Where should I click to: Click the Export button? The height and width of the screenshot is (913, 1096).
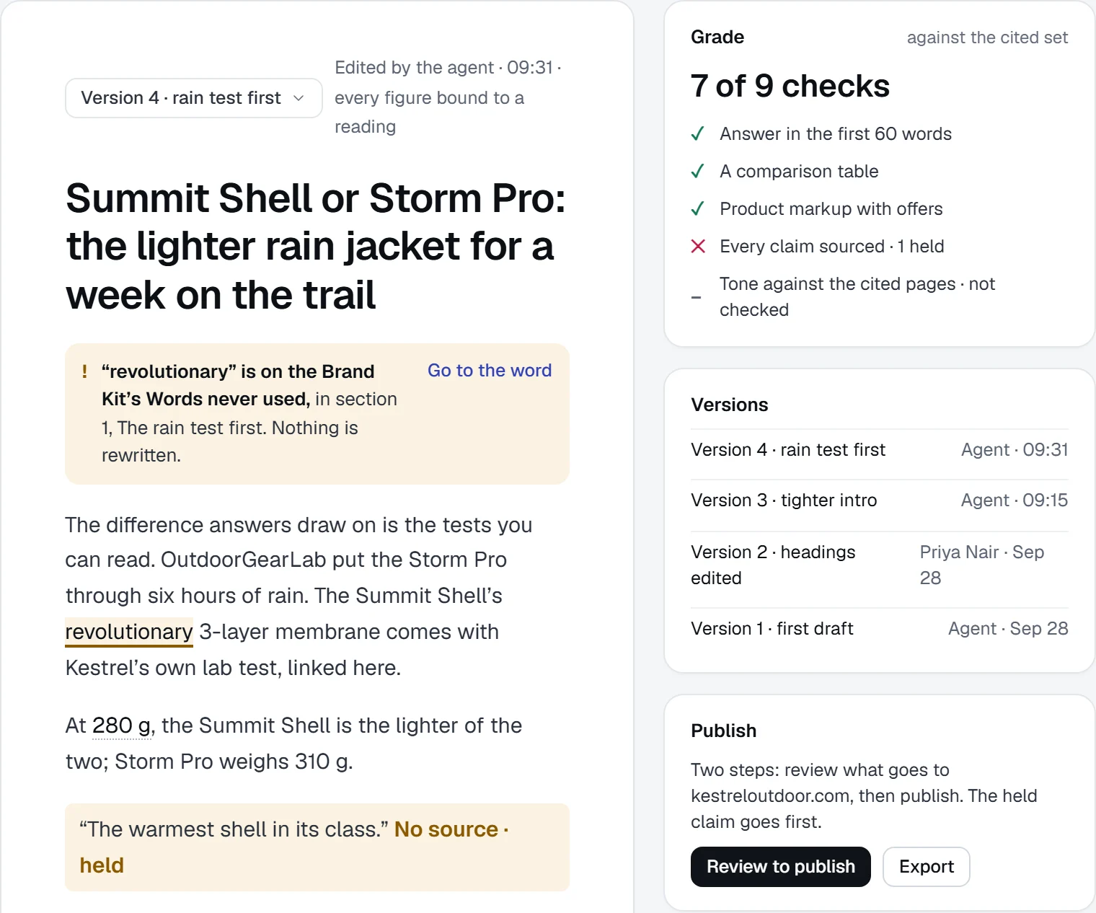pyautogui.click(x=926, y=867)
